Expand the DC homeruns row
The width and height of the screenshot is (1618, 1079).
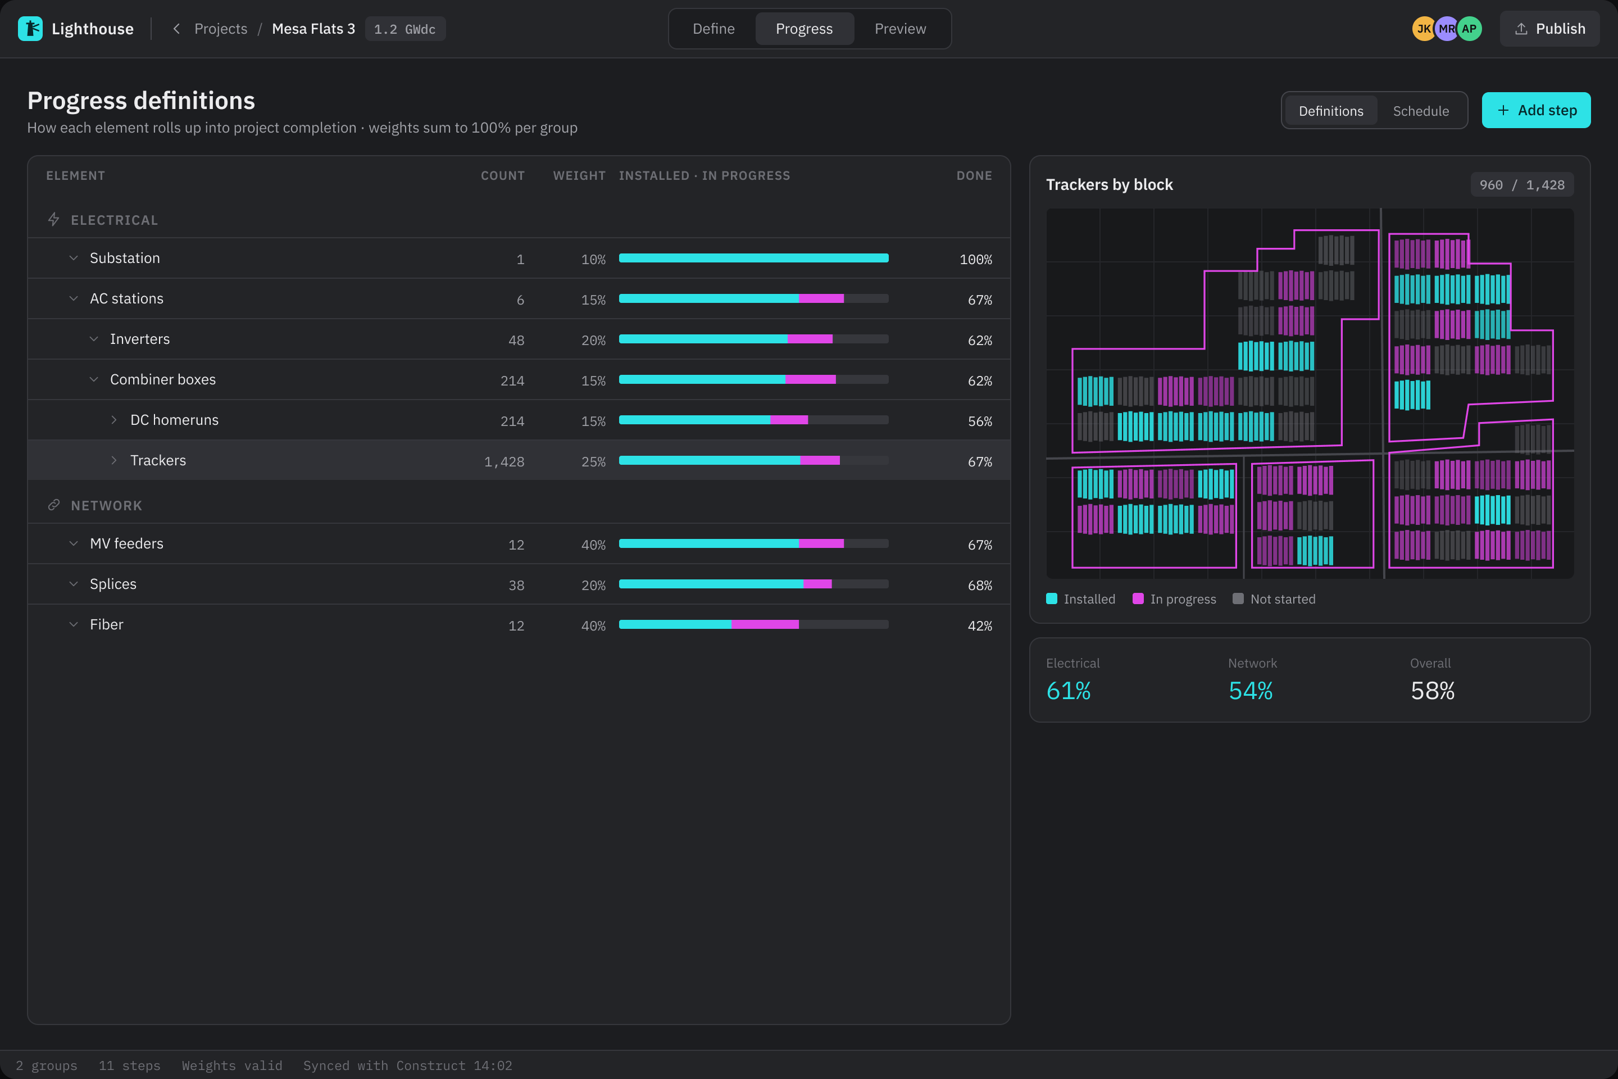point(114,420)
